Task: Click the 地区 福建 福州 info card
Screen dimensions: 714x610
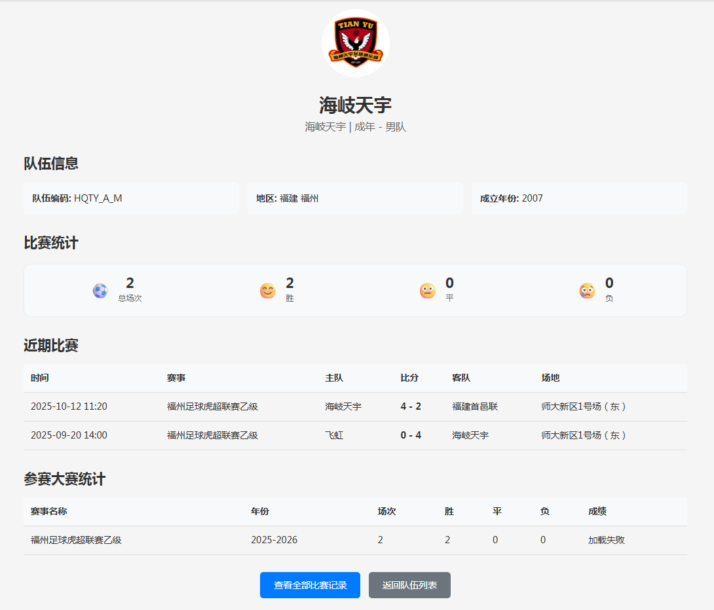Action: (356, 198)
